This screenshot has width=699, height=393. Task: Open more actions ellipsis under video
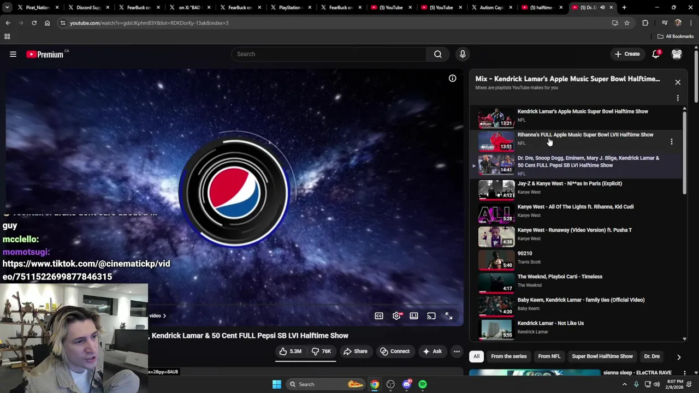[457, 352]
